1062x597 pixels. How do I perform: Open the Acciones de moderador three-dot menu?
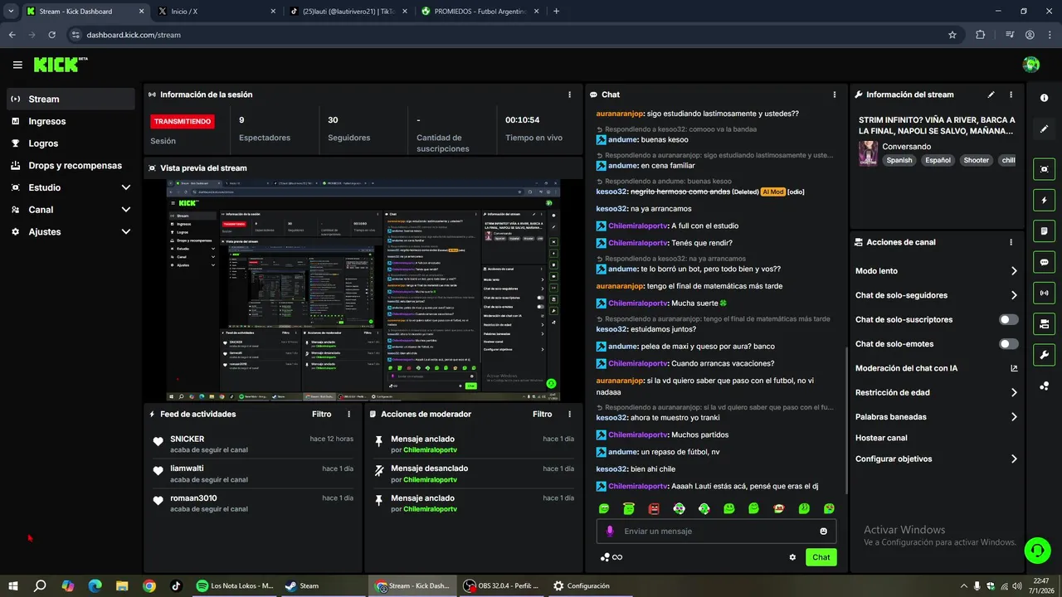coord(569,414)
